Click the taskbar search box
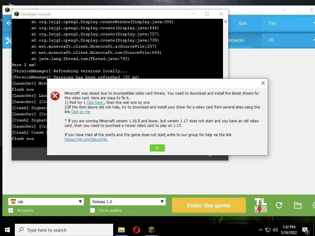 click(x=64, y=230)
